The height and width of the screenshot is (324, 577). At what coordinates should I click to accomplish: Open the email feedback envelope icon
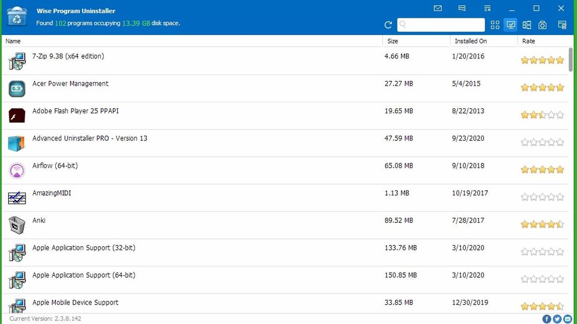point(438,8)
